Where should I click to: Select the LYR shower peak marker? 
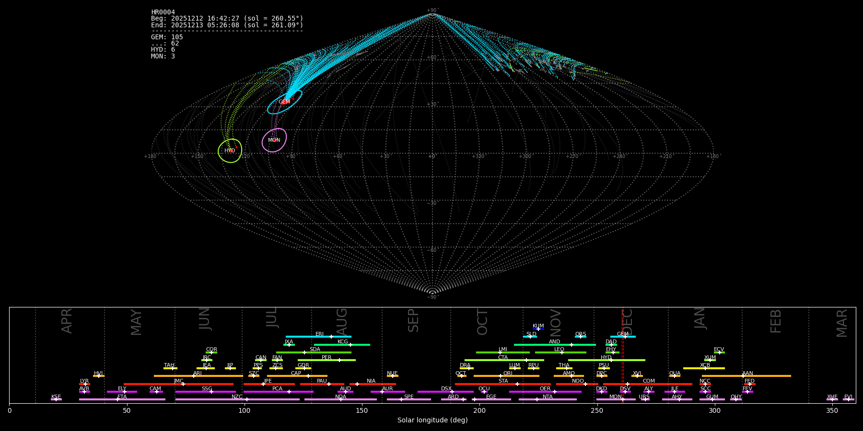(85, 384)
